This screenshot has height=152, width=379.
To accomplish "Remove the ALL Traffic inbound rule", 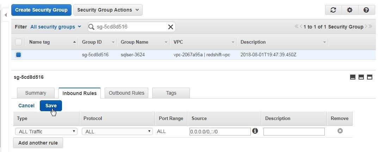I will coord(340,131).
